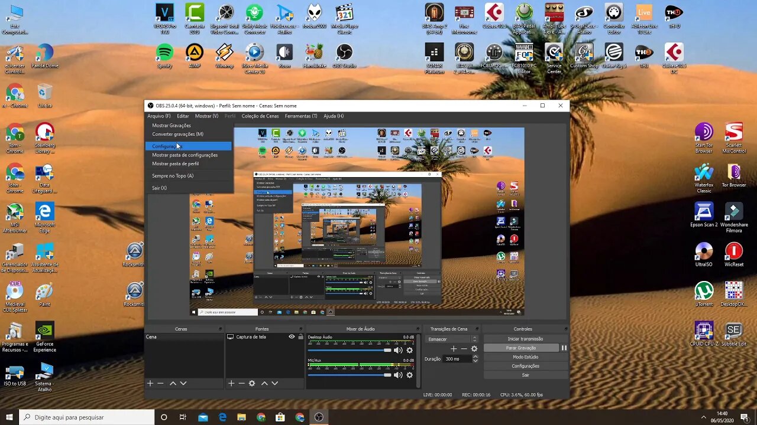Toggle visibility eye of Captura de tela
The height and width of the screenshot is (425, 757).
[x=292, y=336]
